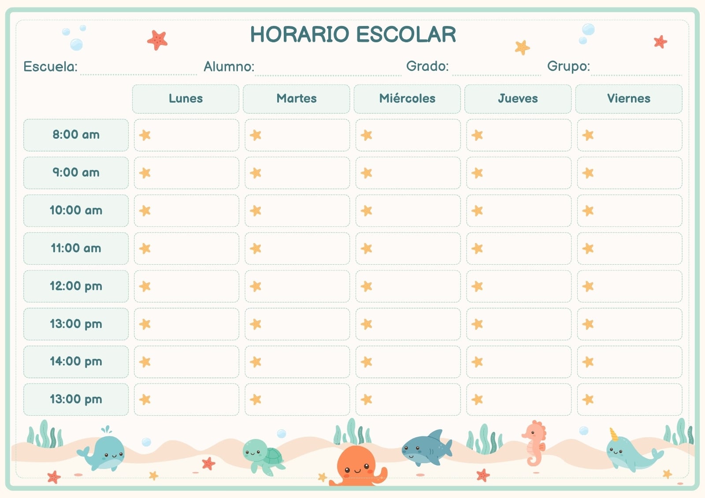Click the red starfish left of the title
Viewport: 705px width, 498px height.
point(157,40)
